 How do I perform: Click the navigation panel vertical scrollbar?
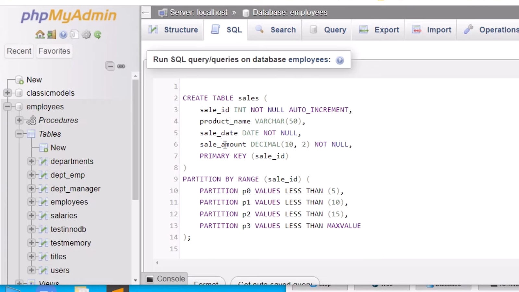pyautogui.click(x=135, y=140)
